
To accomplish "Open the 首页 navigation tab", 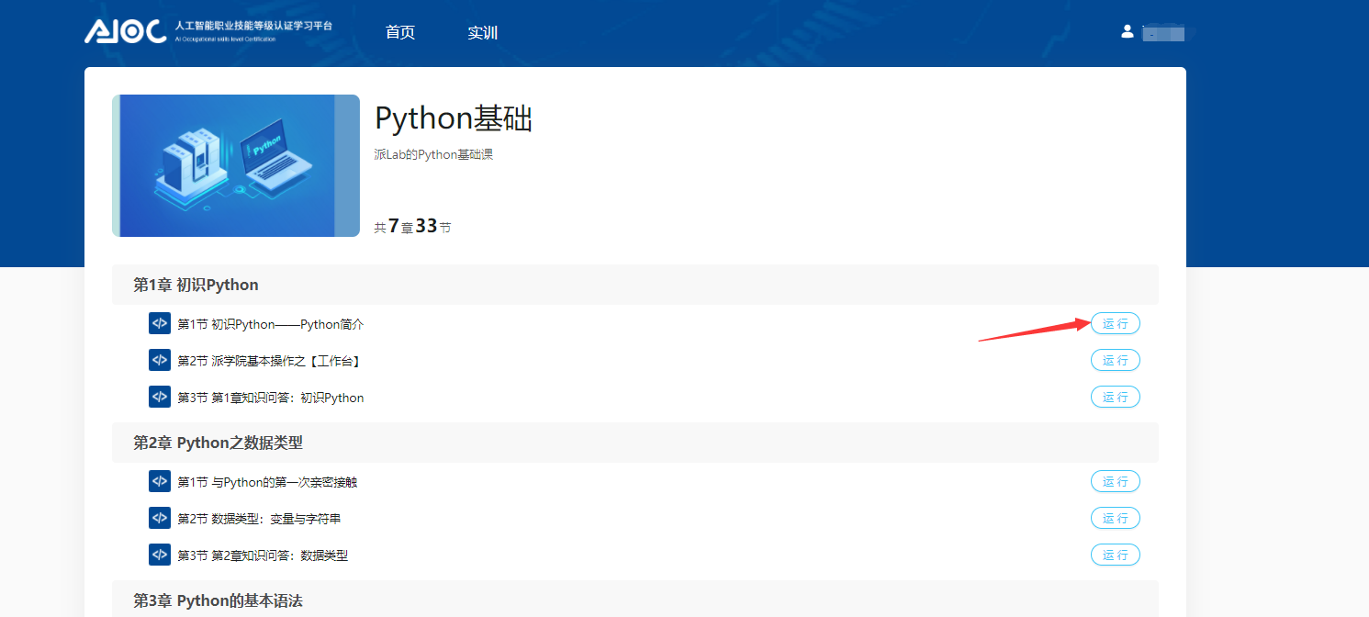I will pyautogui.click(x=400, y=33).
